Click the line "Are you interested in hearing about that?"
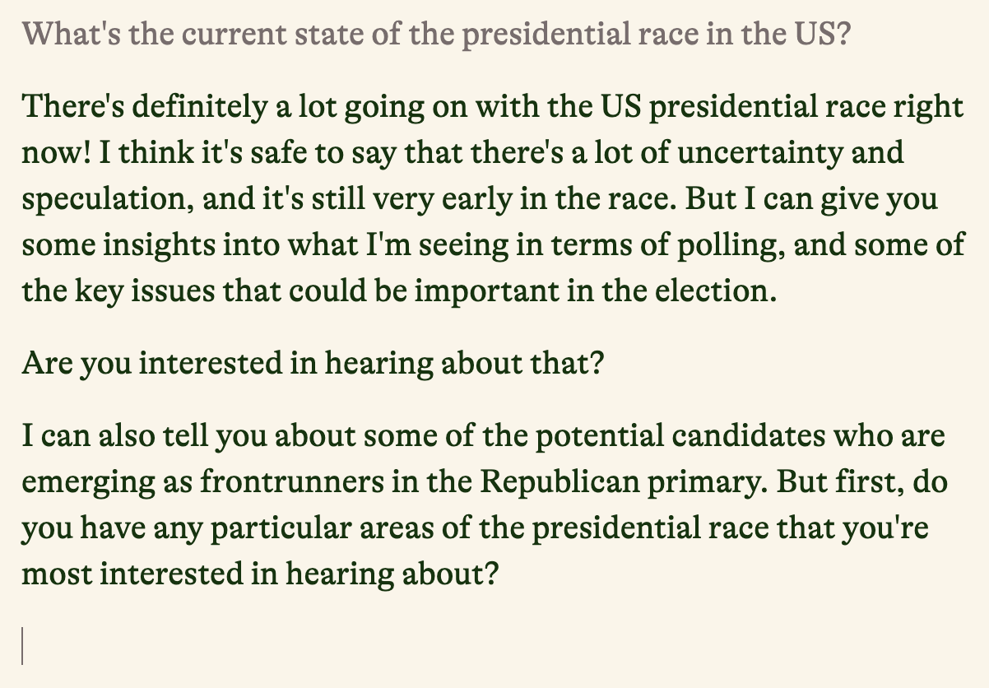Image resolution: width=989 pixels, height=688 pixels. click(x=313, y=363)
